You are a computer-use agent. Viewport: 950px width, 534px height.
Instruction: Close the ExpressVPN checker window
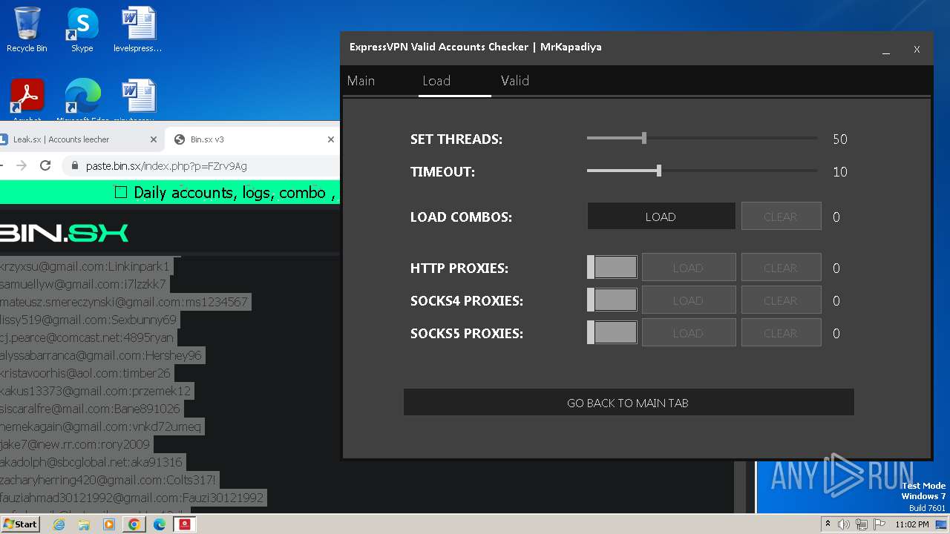click(917, 50)
